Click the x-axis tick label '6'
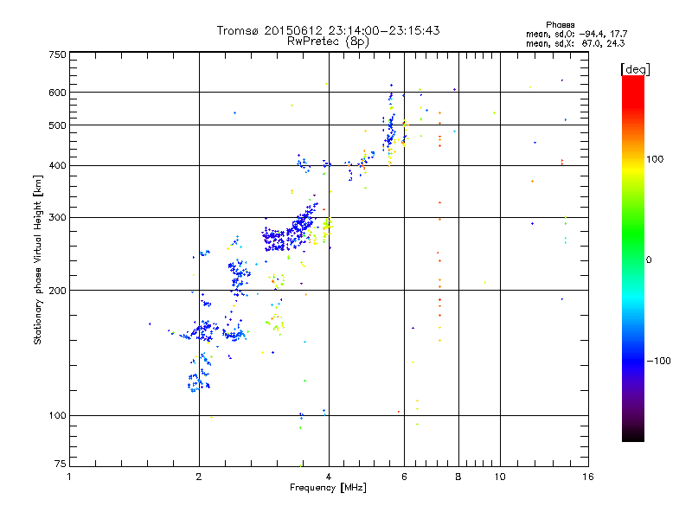 [404, 477]
